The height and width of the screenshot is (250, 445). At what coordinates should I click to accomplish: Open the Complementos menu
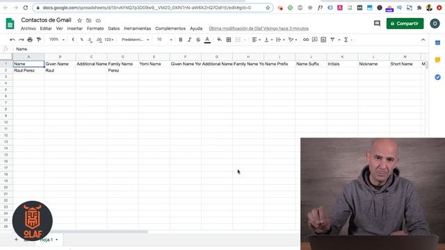170,28
